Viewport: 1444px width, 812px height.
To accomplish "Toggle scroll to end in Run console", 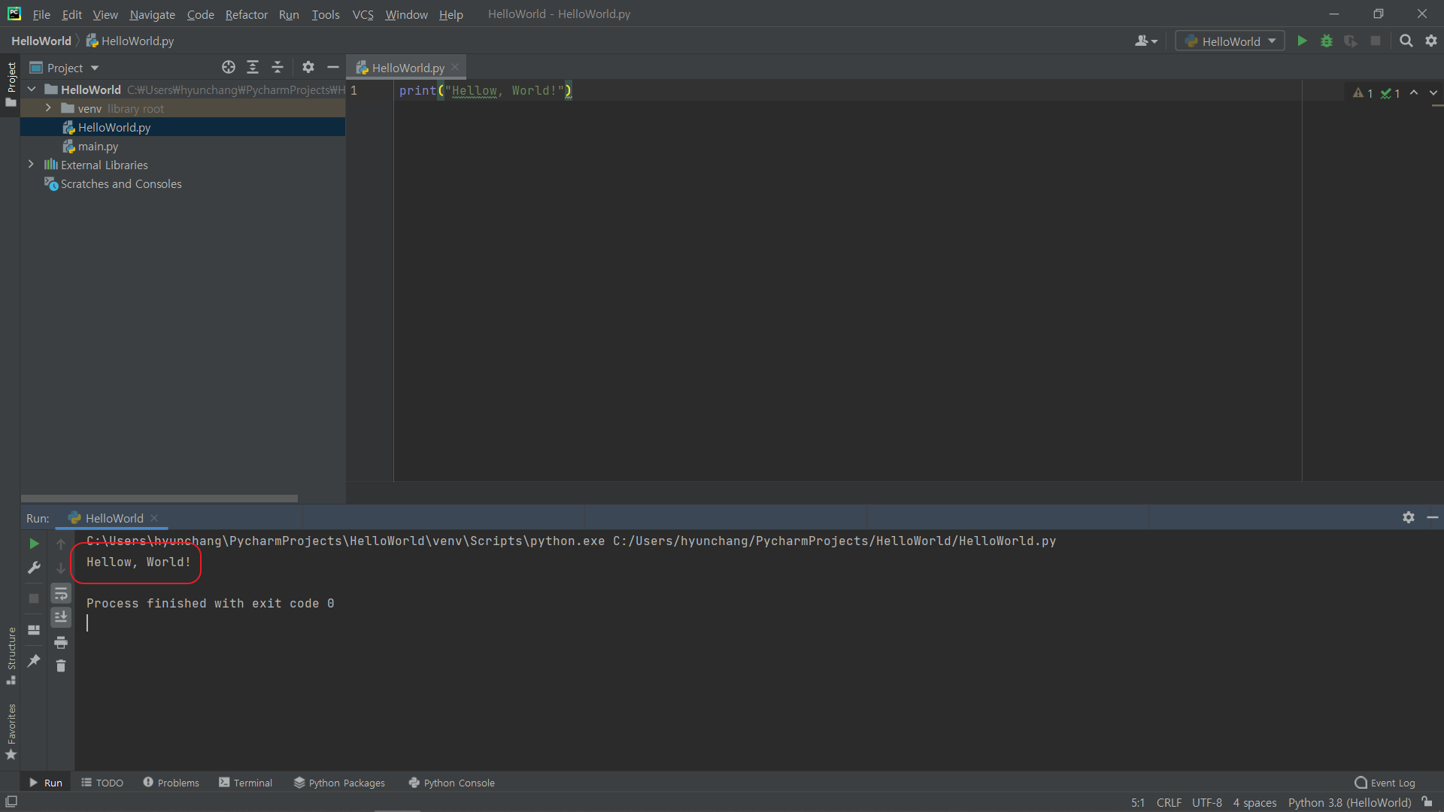I will pyautogui.click(x=61, y=617).
